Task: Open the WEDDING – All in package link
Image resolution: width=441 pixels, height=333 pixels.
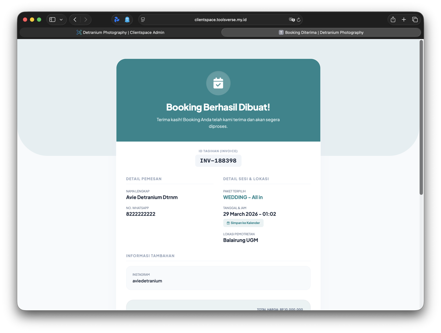Action: (x=243, y=197)
